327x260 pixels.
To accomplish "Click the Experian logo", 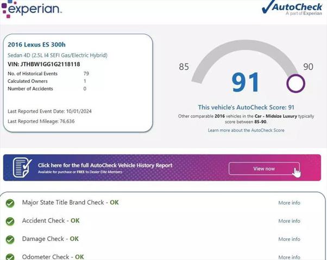I will (32, 9).
